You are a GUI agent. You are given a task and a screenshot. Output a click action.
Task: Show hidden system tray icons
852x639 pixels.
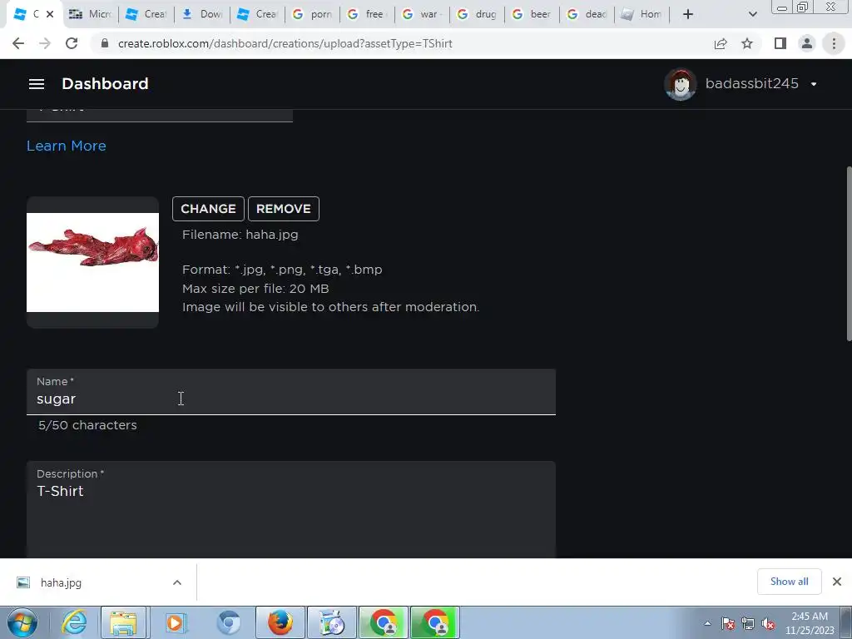point(707,623)
